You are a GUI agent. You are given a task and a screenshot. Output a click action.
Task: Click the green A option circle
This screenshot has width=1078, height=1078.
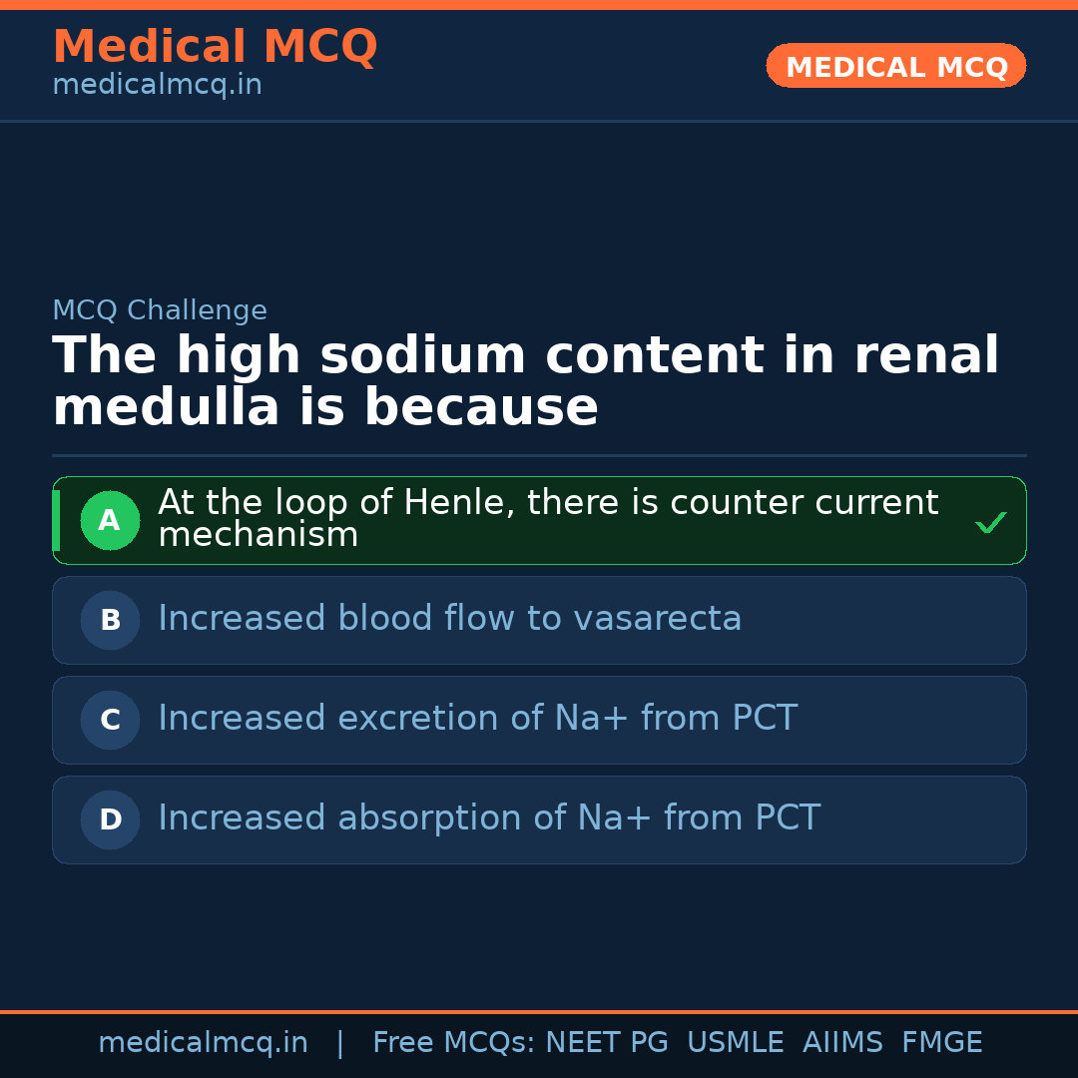(x=110, y=520)
